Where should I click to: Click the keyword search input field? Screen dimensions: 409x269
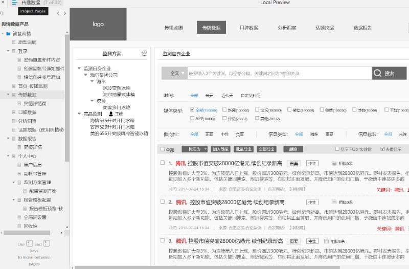tap(280, 73)
